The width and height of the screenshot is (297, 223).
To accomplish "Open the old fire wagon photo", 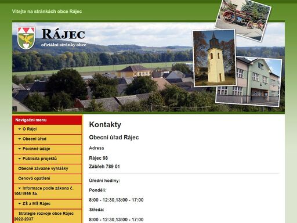I will coord(243,19).
